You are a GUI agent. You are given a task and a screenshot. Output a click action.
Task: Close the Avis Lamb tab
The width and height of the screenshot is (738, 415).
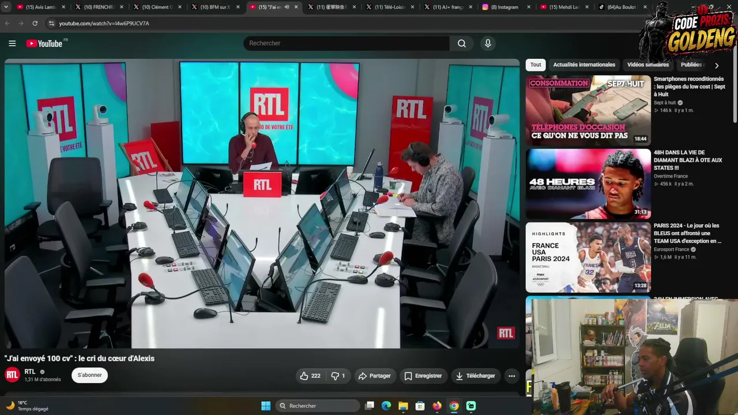click(x=63, y=7)
